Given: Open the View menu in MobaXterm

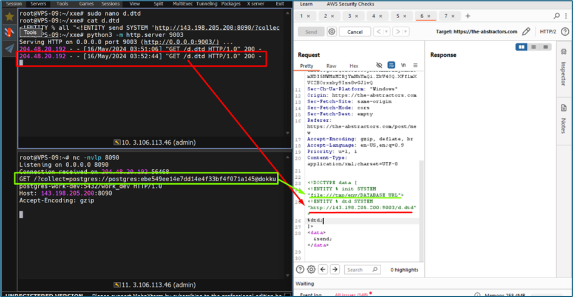Looking at the screenshot, I should pyautogui.click(x=135, y=4).
